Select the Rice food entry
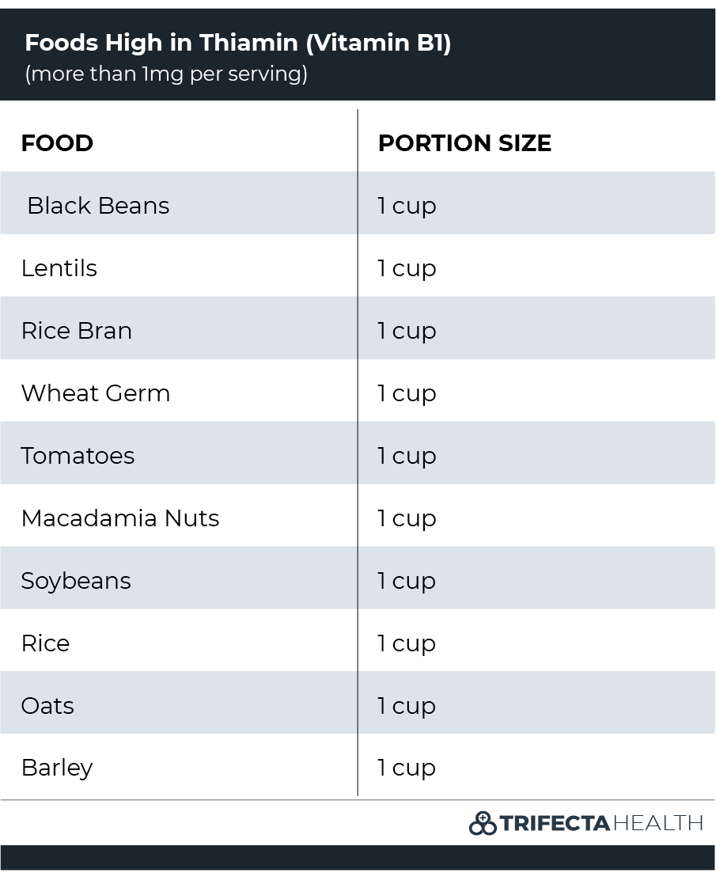The image size is (716, 884). [45, 643]
